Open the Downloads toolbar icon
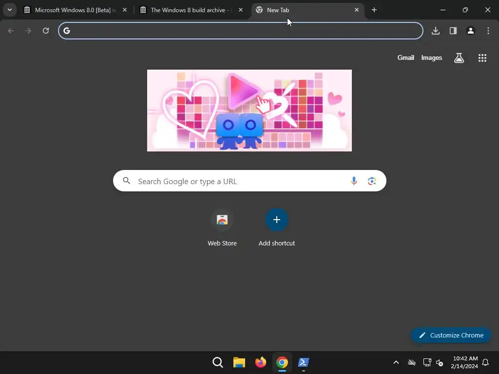Viewport: 499px width, 374px height. point(436,31)
